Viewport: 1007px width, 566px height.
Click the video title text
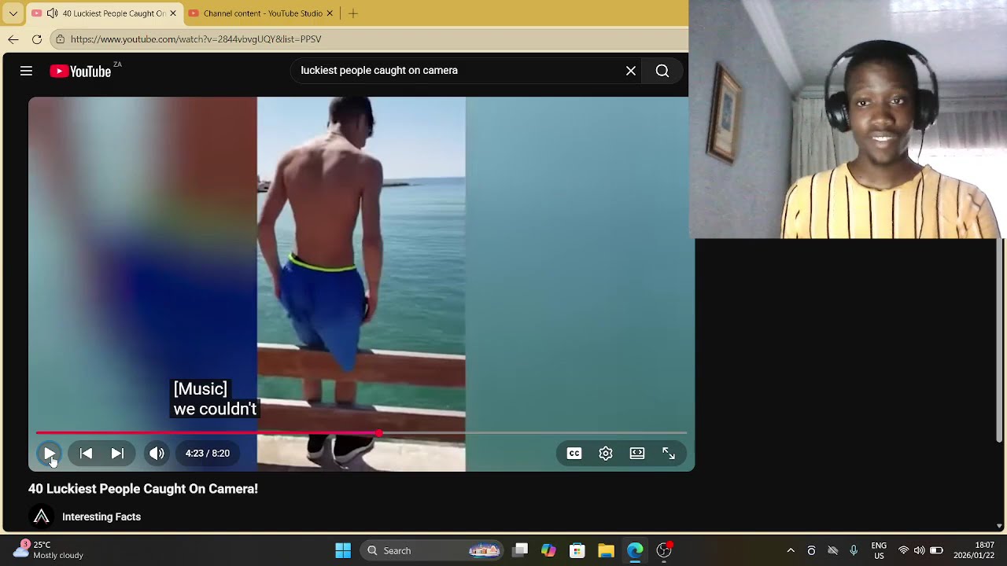click(x=143, y=489)
